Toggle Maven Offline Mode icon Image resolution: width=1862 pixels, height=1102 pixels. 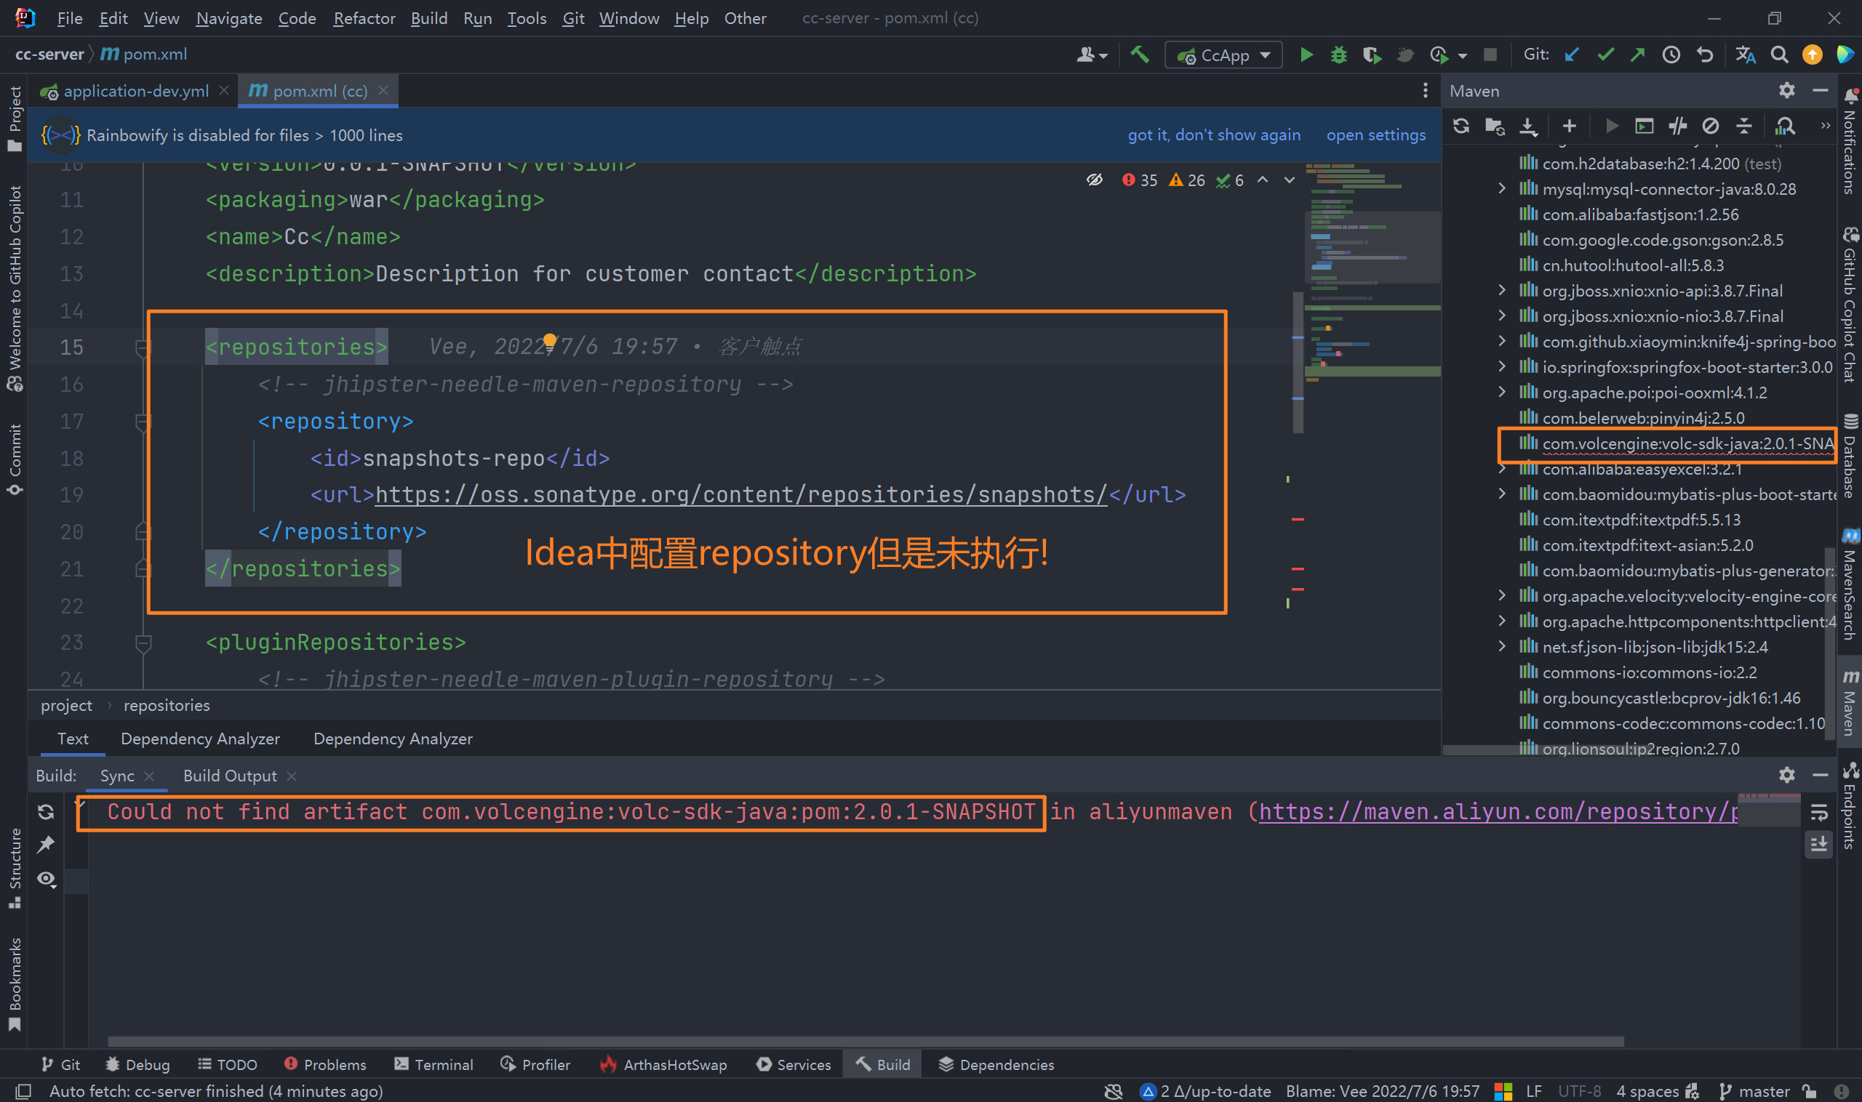(1678, 126)
